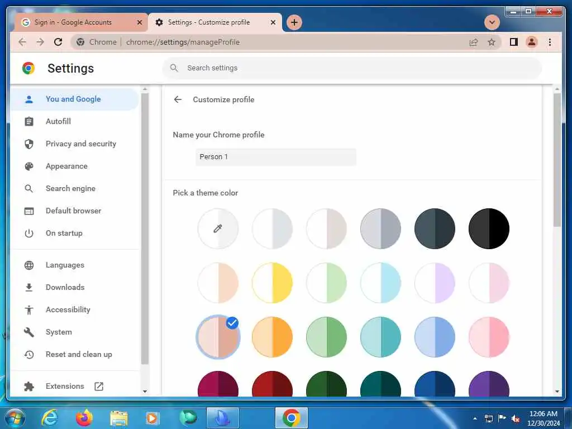Viewport: 572px width, 429px height.
Task: Open the tab search dropdown arrow
Action: (492, 22)
